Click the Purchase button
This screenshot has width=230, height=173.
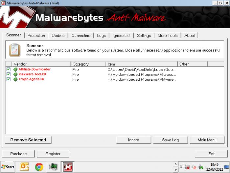[x=18, y=154]
